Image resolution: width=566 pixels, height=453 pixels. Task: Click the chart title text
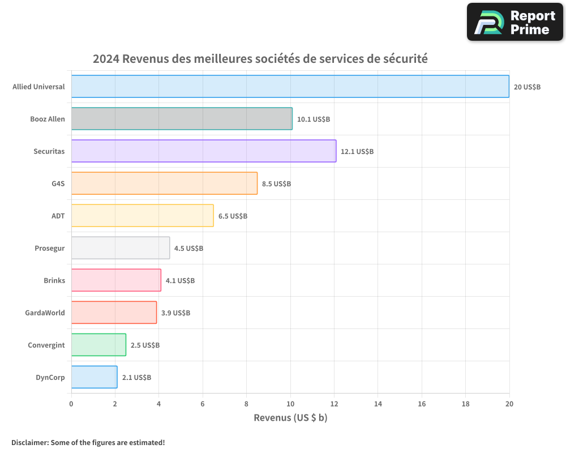pos(260,58)
